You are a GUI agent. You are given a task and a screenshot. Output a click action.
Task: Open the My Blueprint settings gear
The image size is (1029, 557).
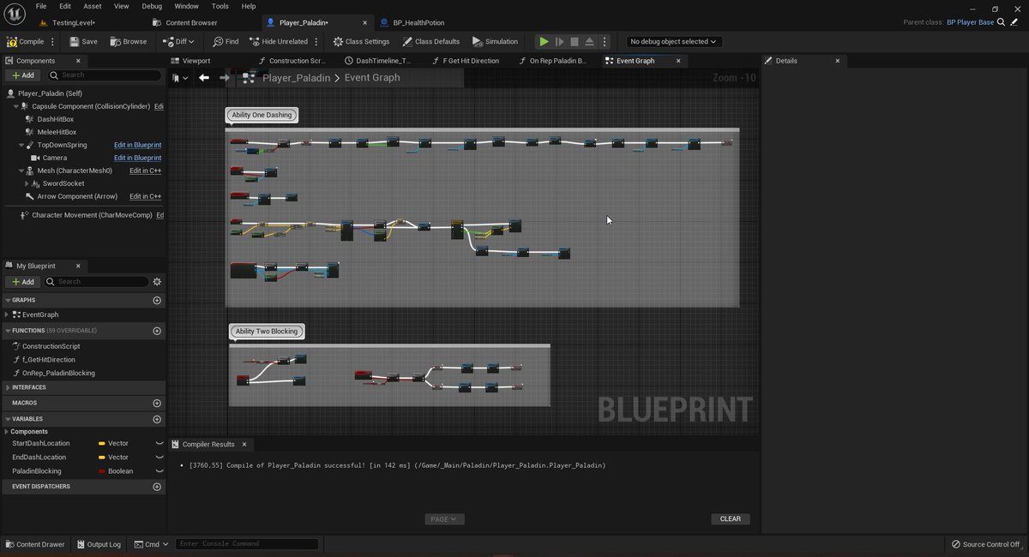click(157, 281)
